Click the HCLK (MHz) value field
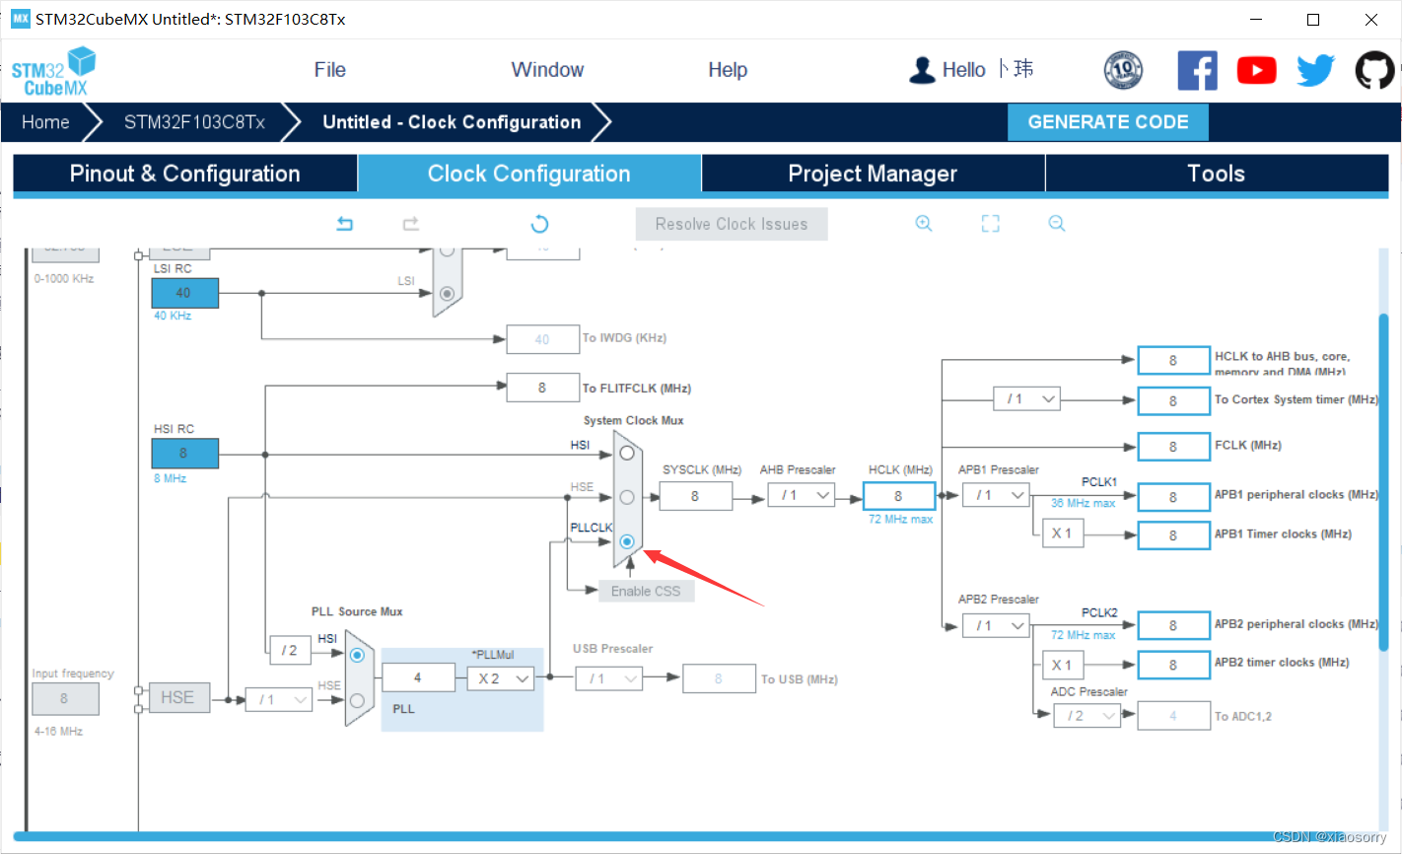This screenshot has width=1402, height=854. click(898, 496)
